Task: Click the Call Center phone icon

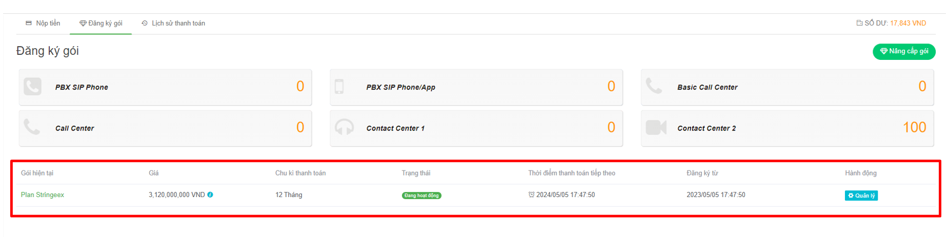Action: pyautogui.click(x=32, y=127)
